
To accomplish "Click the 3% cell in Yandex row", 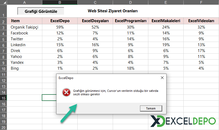I will [x=60, y=62].
